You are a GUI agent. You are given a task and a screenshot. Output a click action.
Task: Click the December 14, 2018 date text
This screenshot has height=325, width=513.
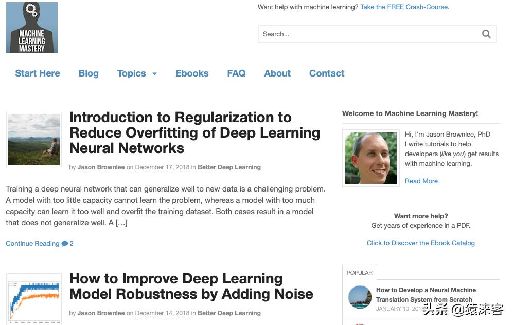(x=162, y=313)
